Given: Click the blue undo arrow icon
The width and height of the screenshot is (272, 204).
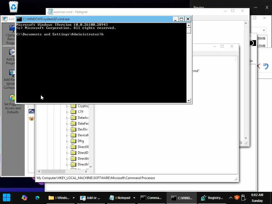Looking at the screenshot, I should [x=266, y=66].
